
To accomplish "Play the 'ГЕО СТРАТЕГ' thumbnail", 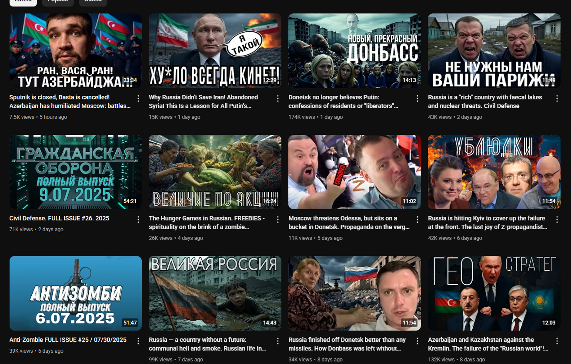I will click(494, 293).
